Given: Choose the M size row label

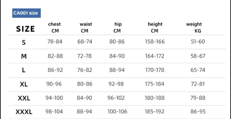Looking at the screenshot, I should [24, 56].
